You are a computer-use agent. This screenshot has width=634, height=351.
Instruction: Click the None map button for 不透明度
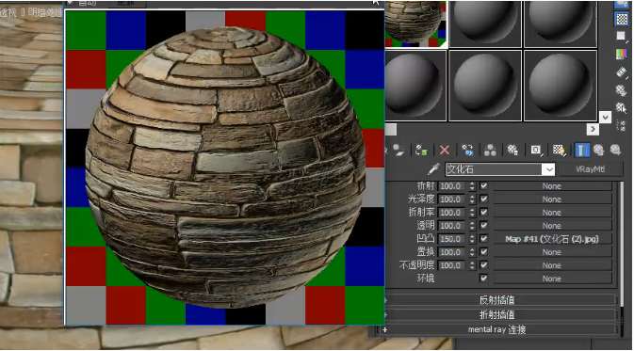click(552, 265)
